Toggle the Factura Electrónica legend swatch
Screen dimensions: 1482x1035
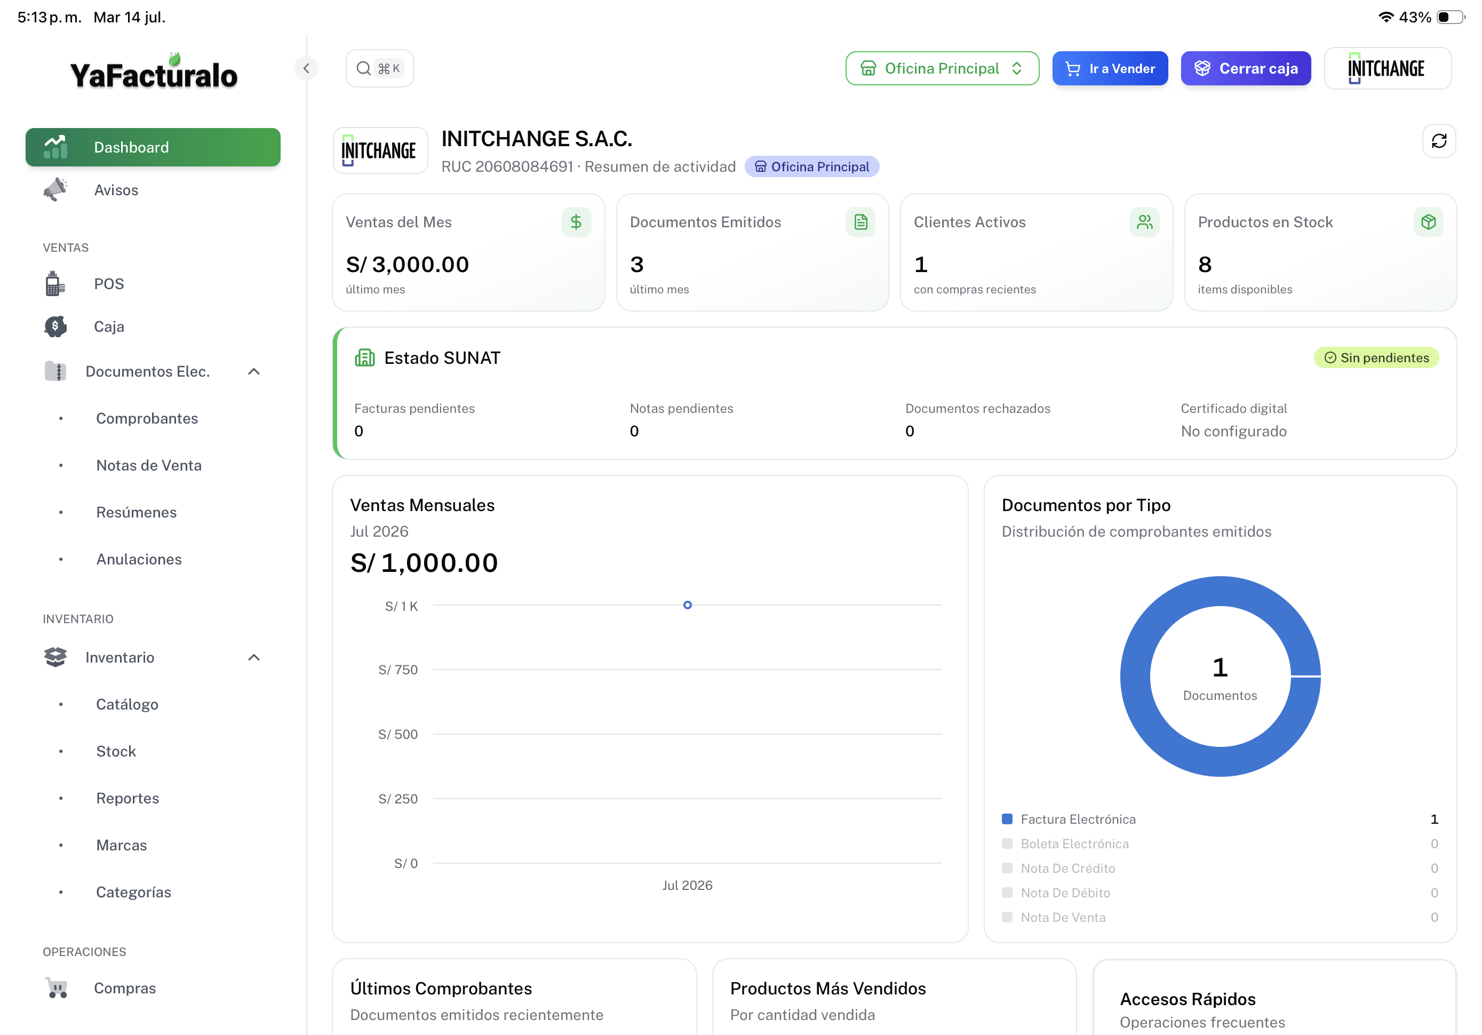click(x=1006, y=819)
